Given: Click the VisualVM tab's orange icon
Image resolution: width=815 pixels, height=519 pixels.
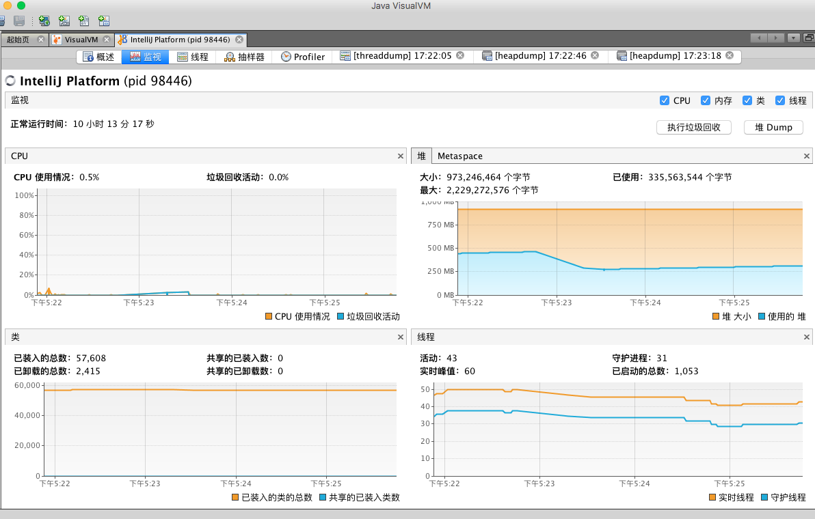Looking at the screenshot, I should coord(57,40).
